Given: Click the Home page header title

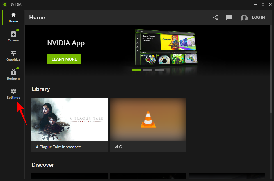Looking at the screenshot, I should coord(37,17).
